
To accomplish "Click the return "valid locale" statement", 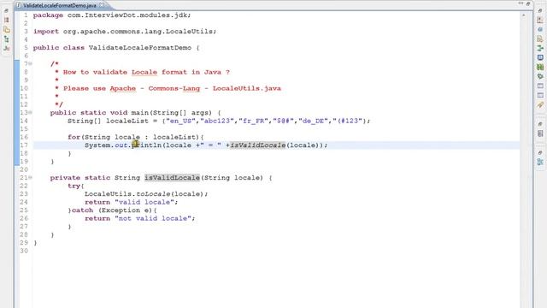I will [x=131, y=202].
